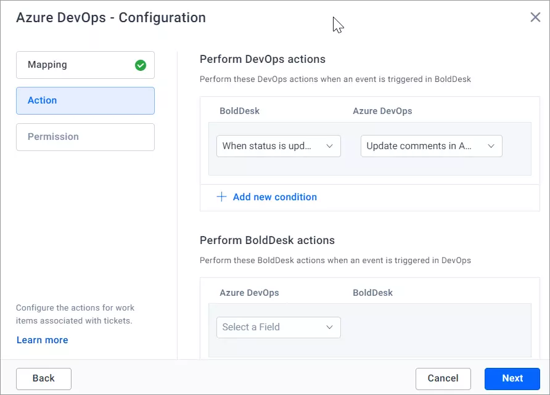Image resolution: width=550 pixels, height=395 pixels.
Task: Click the Next button
Action: coord(512,379)
